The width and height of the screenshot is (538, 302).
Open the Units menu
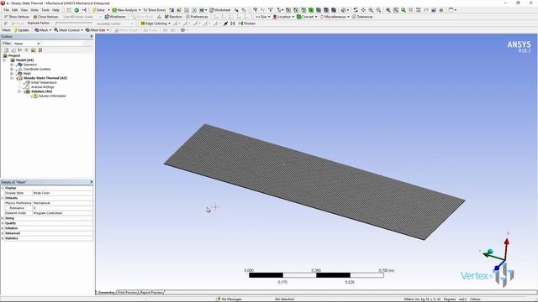point(34,10)
